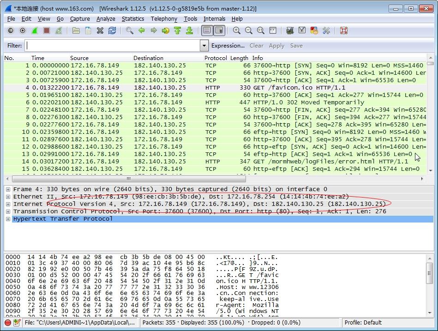438x331 pixels.
Task: Select packet 4 GET /favicon.ico row
Action: [x=215, y=87]
